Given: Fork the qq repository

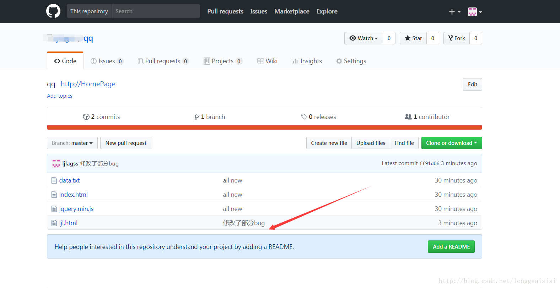Looking at the screenshot, I should (x=457, y=38).
